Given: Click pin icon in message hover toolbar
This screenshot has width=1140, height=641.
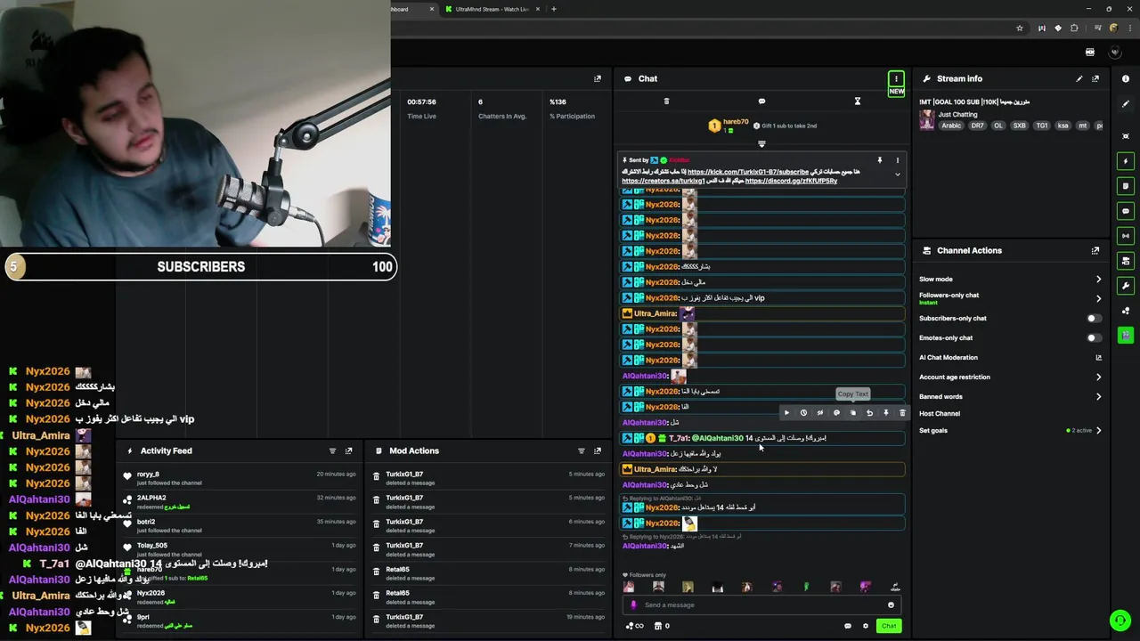Looking at the screenshot, I should (x=885, y=413).
